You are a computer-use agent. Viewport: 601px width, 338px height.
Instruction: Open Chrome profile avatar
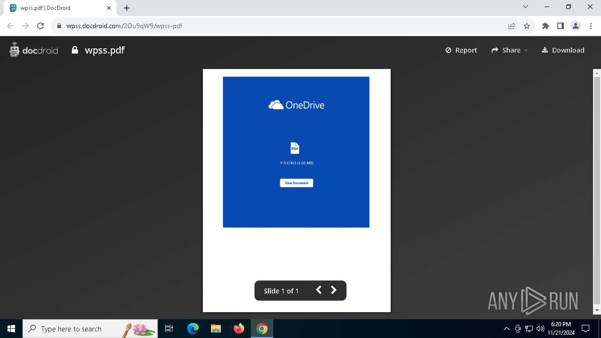[x=576, y=26]
